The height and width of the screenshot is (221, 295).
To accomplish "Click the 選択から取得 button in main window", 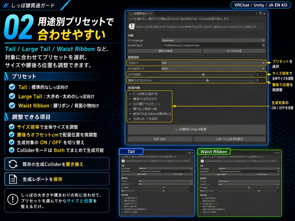I will pyautogui.click(x=165, y=51).
